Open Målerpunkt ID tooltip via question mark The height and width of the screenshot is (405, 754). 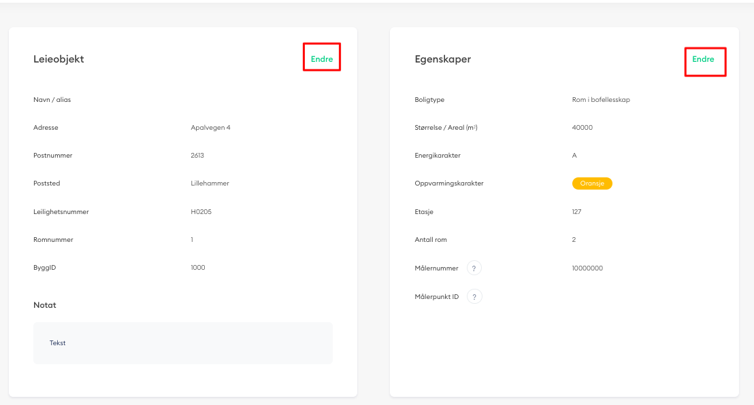(474, 296)
